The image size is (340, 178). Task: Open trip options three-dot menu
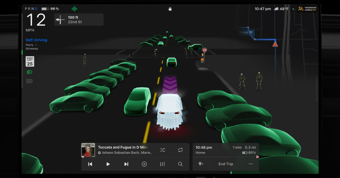point(251,164)
